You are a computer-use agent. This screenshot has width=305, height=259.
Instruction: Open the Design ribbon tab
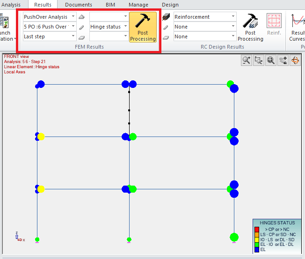tap(170, 5)
